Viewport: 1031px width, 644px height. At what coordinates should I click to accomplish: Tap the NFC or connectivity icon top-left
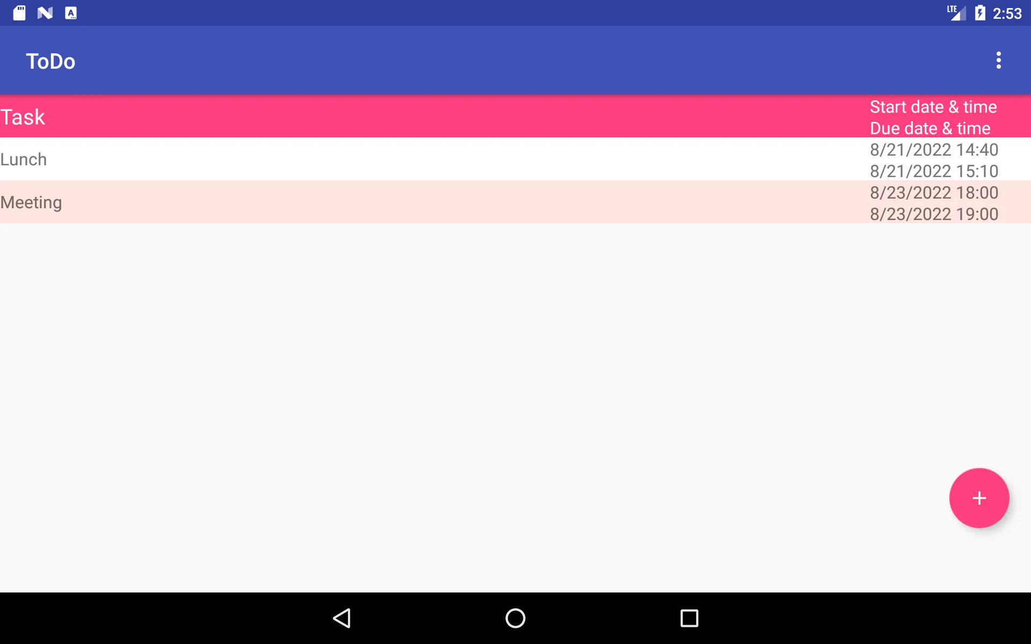coord(46,13)
